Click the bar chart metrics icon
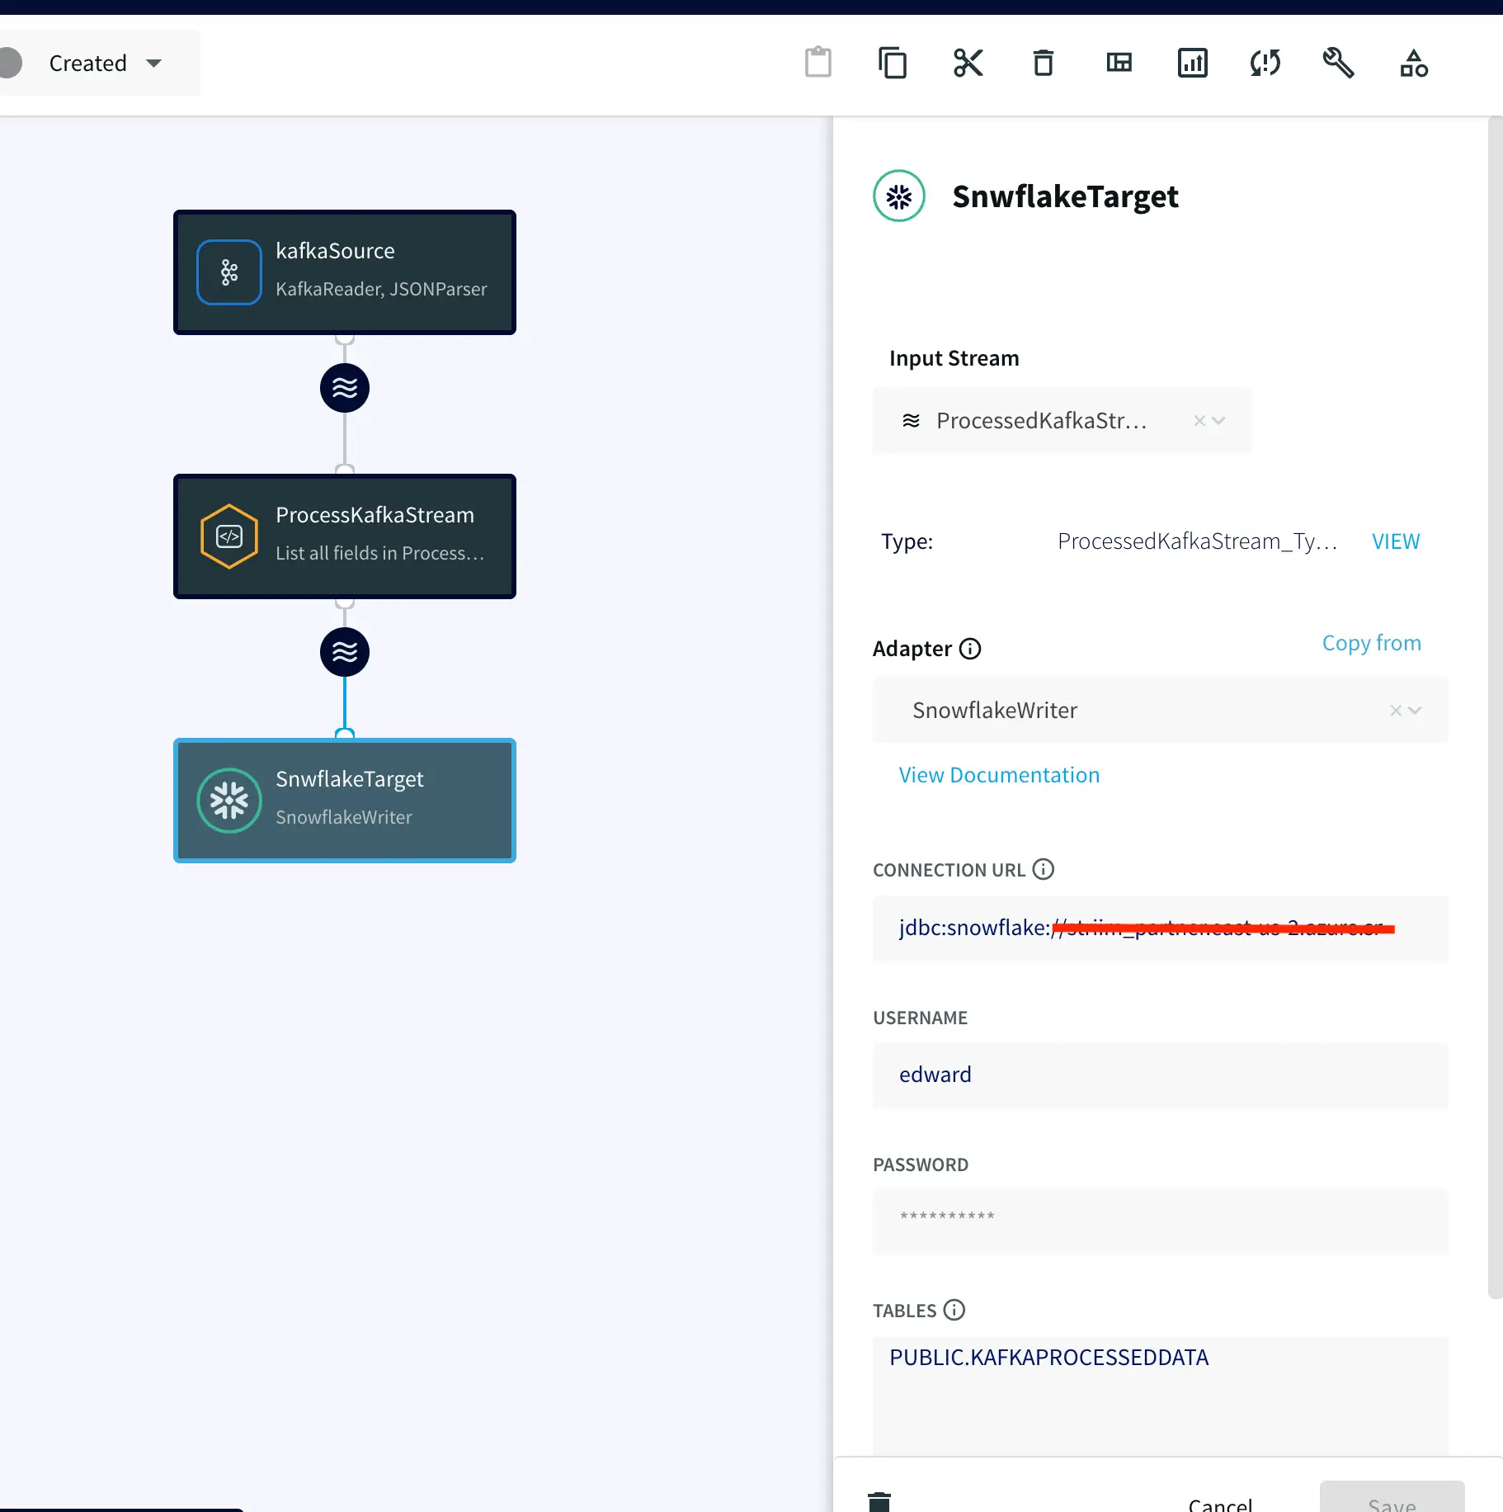The width and height of the screenshot is (1503, 1512). pyautogui.click(x=1192, y=63)
